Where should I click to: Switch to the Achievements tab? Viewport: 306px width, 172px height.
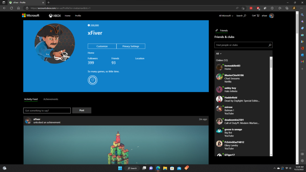[x=51, y=99]
